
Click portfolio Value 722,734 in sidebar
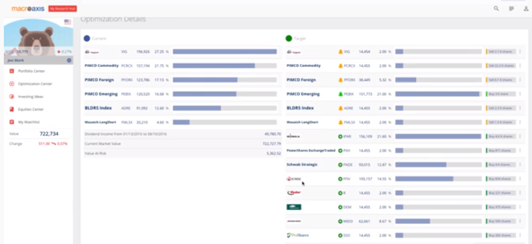pos(49,134)
